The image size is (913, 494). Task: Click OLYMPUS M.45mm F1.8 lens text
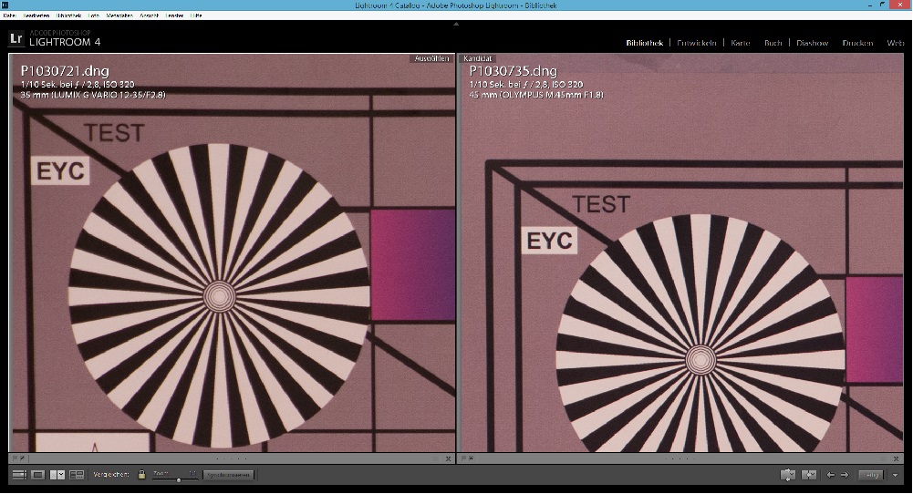pos(552,94)
